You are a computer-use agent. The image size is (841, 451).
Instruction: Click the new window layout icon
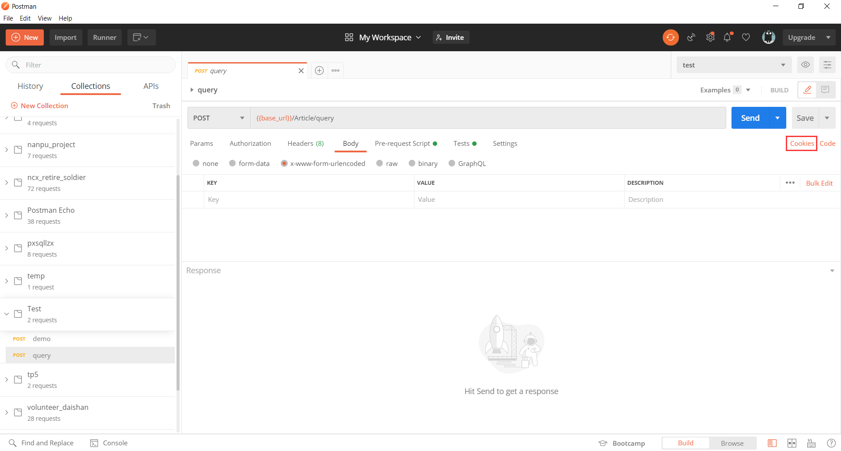tap(141, 38)
